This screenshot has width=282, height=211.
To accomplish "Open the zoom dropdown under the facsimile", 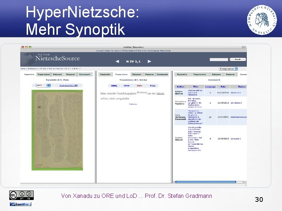I will pos(43,85).
